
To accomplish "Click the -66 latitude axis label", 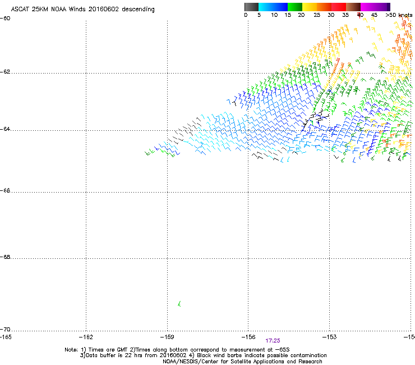I will coord(5,190).
